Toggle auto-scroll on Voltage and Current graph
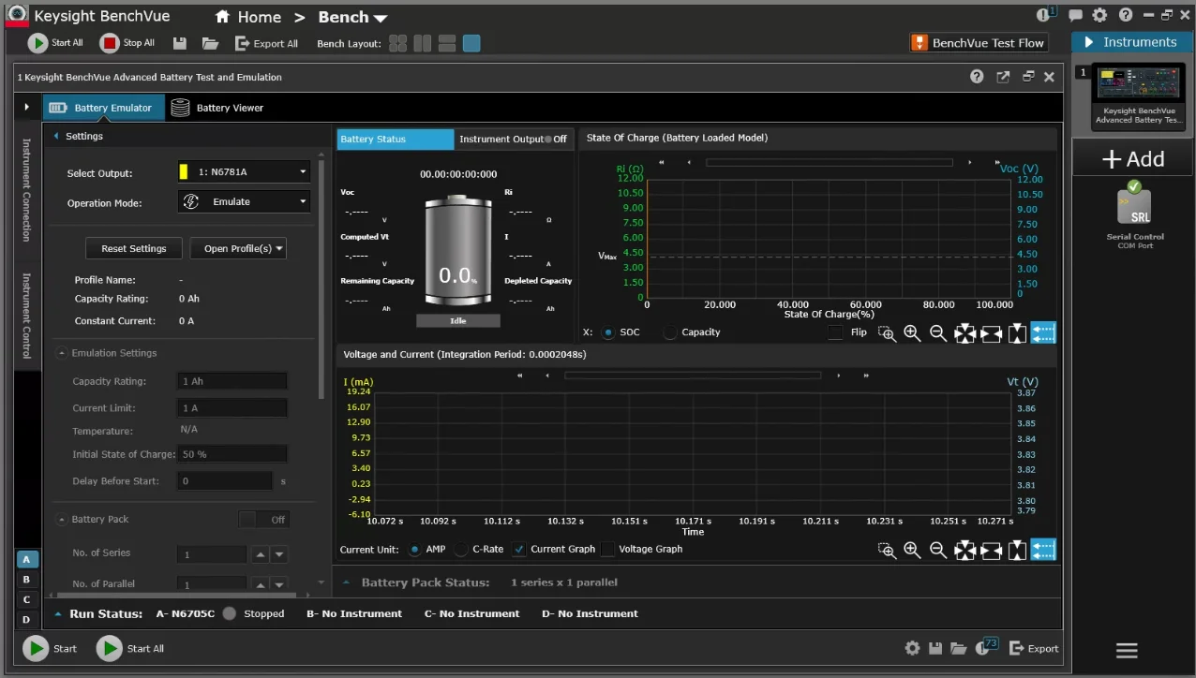Viewport: 1196px width, 678px height. pos(1043,550)
